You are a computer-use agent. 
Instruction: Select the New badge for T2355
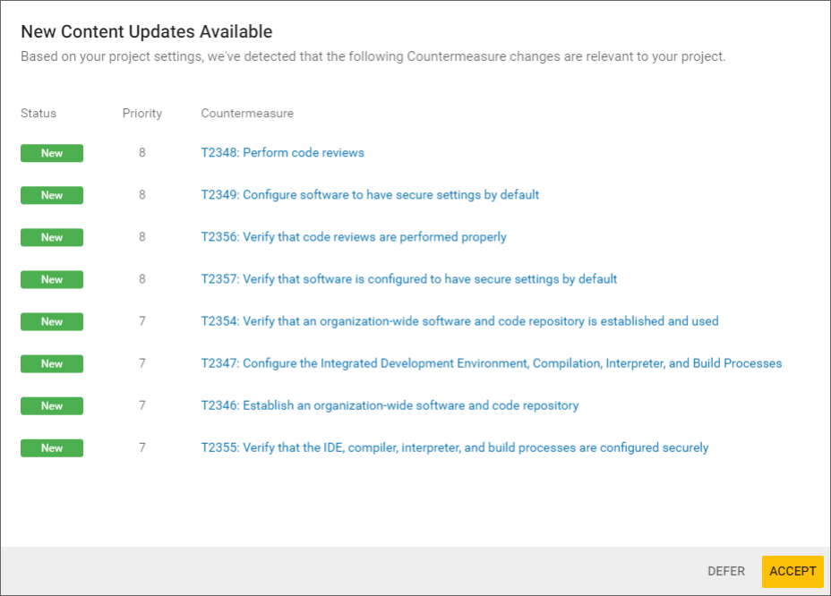51,447
